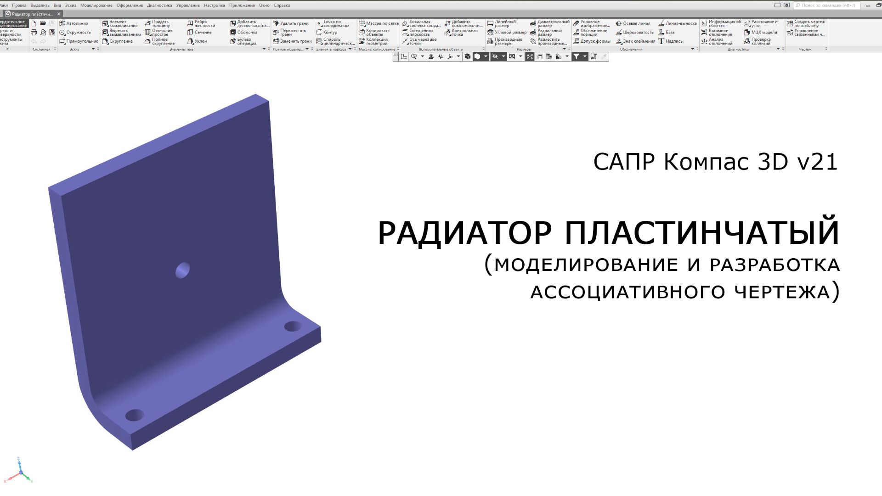Click Информация об объекте button
Viewport: 882px width, 496px height.
721,23
